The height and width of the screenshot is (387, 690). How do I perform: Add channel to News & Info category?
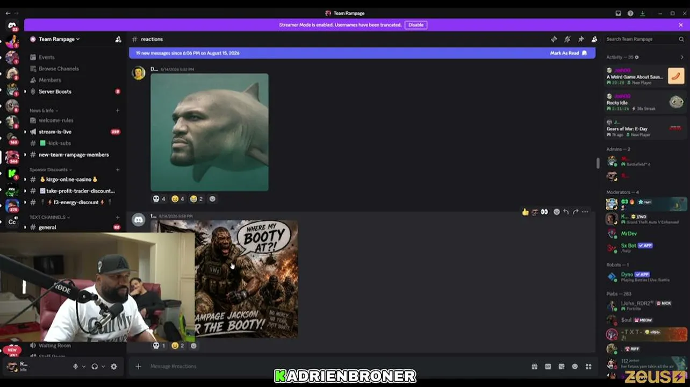coord(118,111)
